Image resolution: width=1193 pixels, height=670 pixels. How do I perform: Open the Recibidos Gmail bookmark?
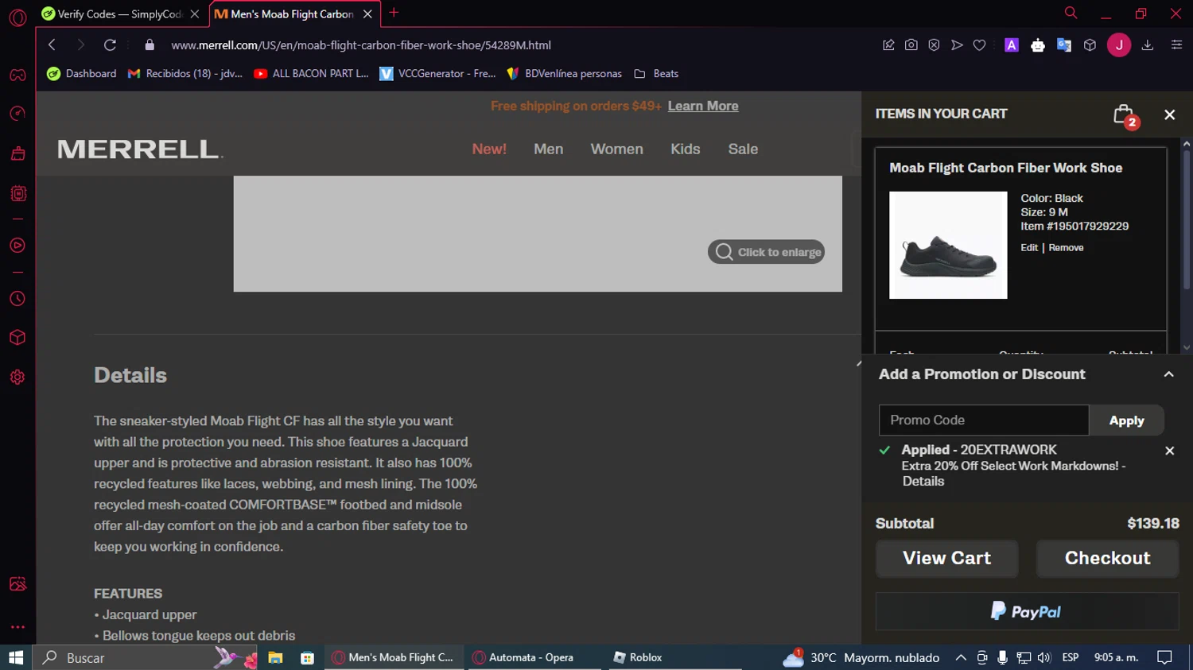point(185,74)
